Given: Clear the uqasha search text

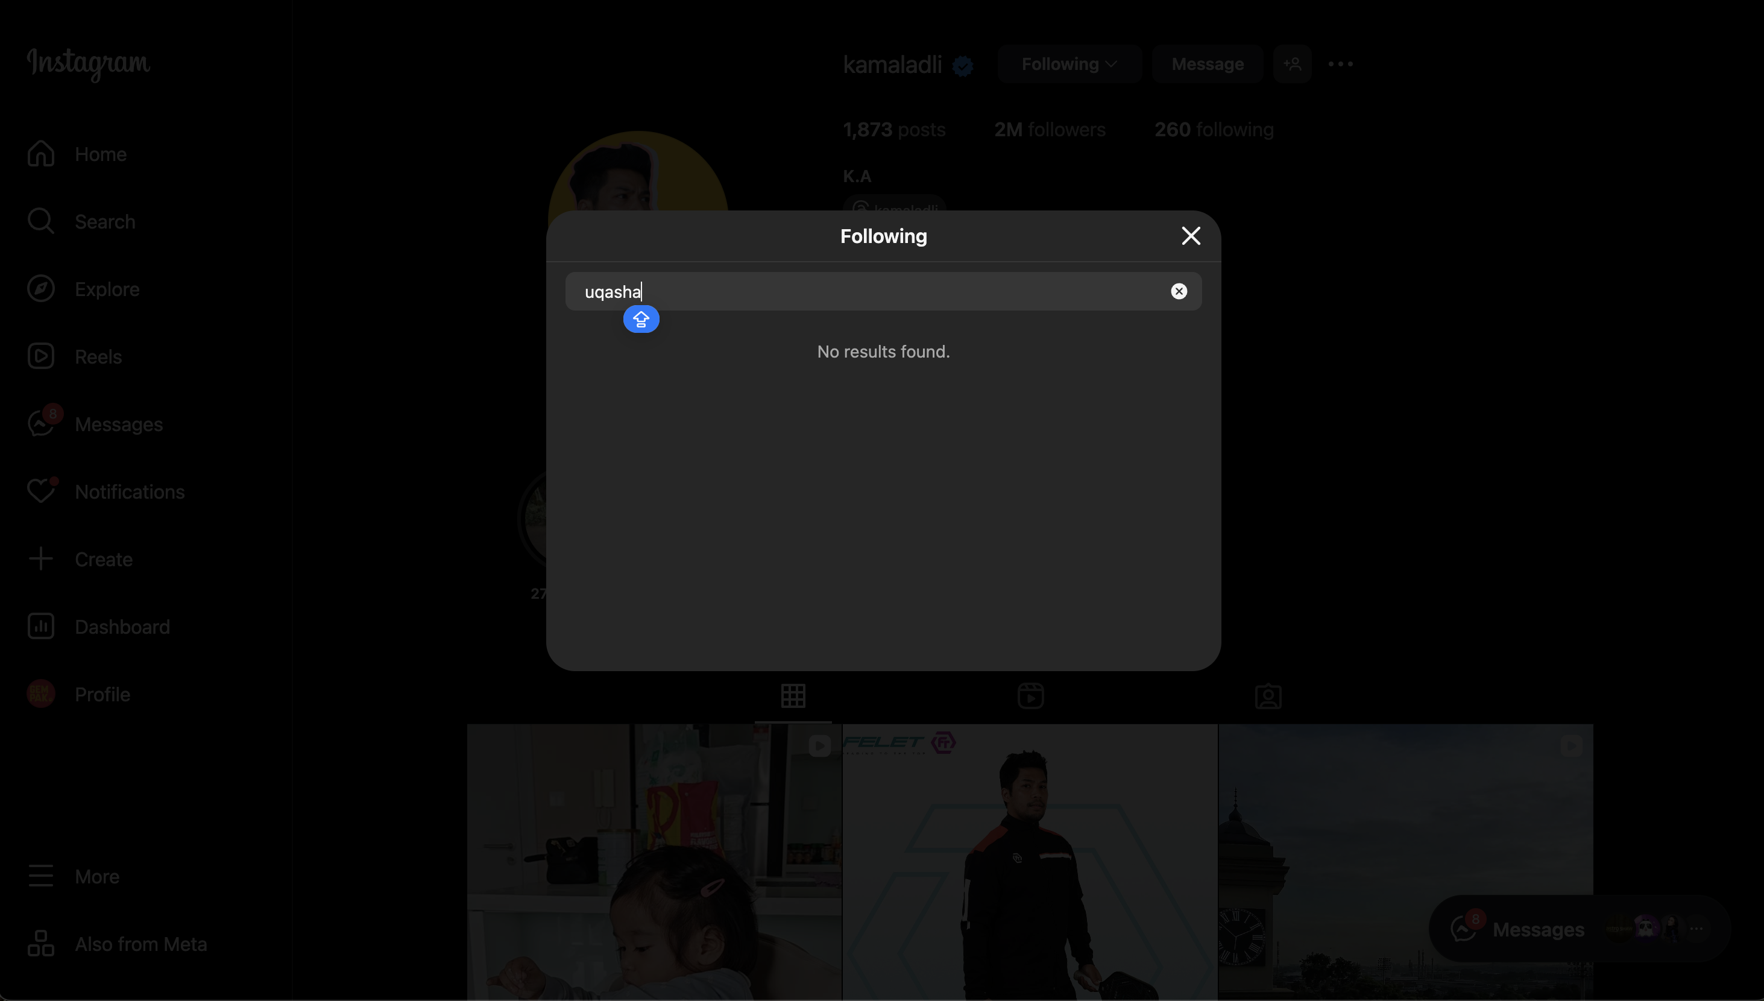Looking at the screenshot, I should pos(1179,291).
